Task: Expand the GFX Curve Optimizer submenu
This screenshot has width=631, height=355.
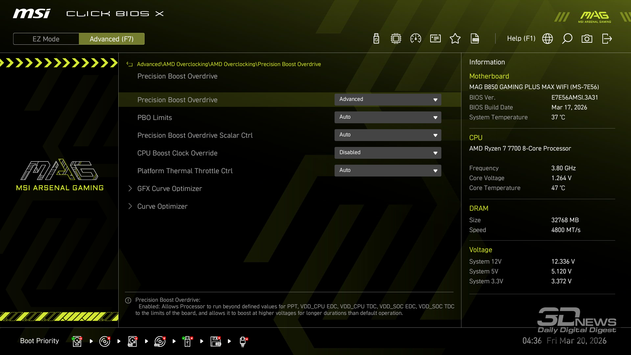Action: tap(170, 189)
